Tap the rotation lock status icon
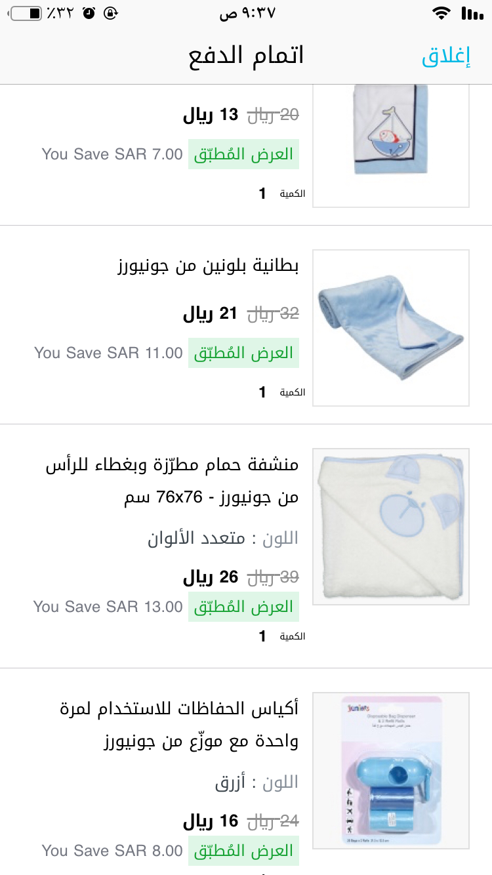Viewport: 492px width, 875px height. click(x=112, y=13)
